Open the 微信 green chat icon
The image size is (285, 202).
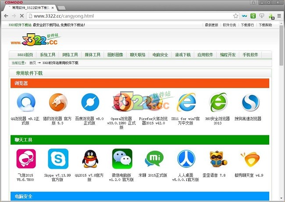[x=122, y=159]
